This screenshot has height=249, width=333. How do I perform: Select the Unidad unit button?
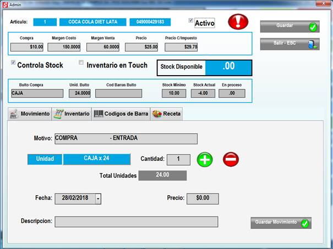(45, 159)
